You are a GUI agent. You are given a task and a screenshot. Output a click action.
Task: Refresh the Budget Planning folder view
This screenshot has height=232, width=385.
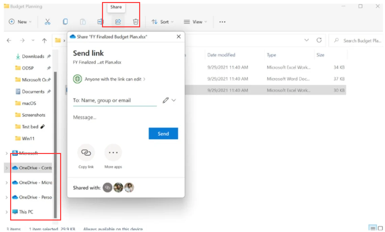pyautogui.click(x=319, y=40)
